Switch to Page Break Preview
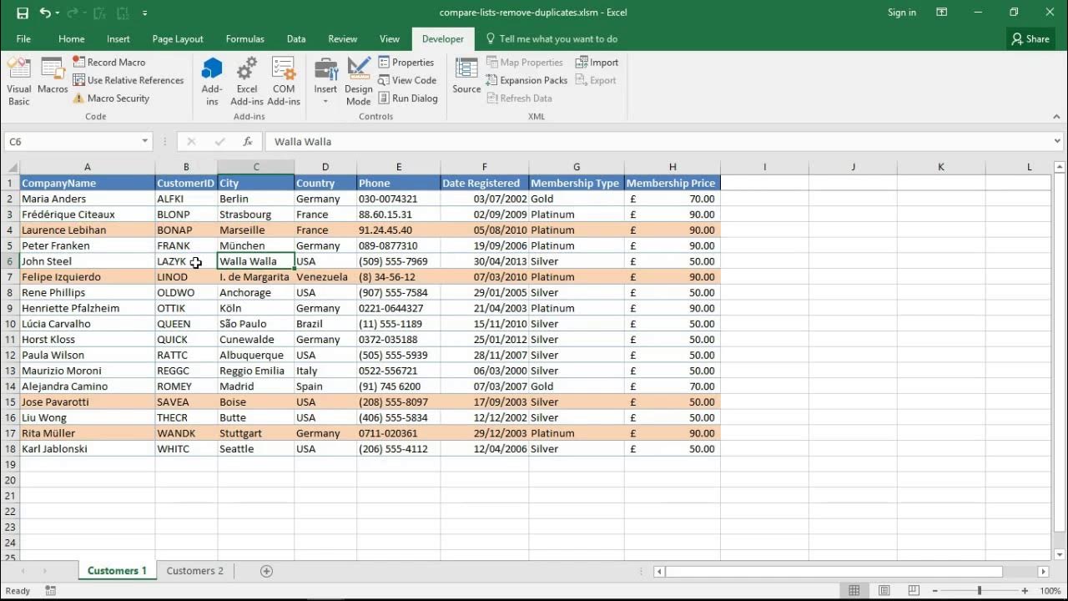 pos(913,591)
